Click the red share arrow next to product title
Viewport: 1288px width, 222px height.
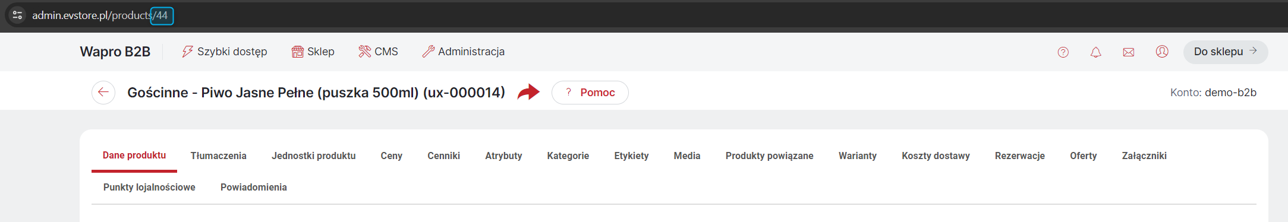(528, 92)
